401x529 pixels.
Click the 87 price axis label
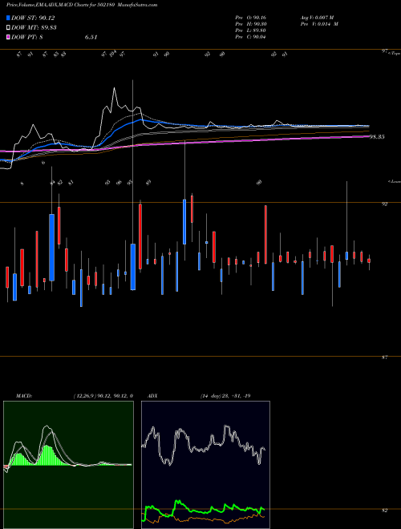point(384,357)
